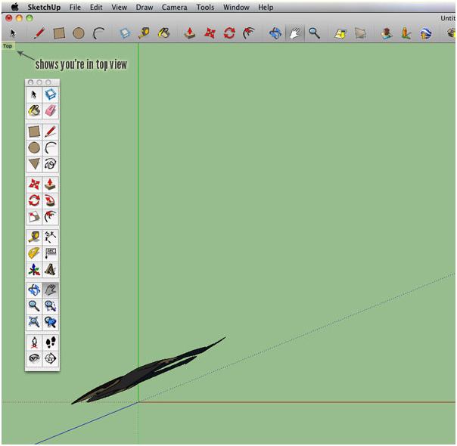Open the Camera menu
457x446 pixels.
174,7
